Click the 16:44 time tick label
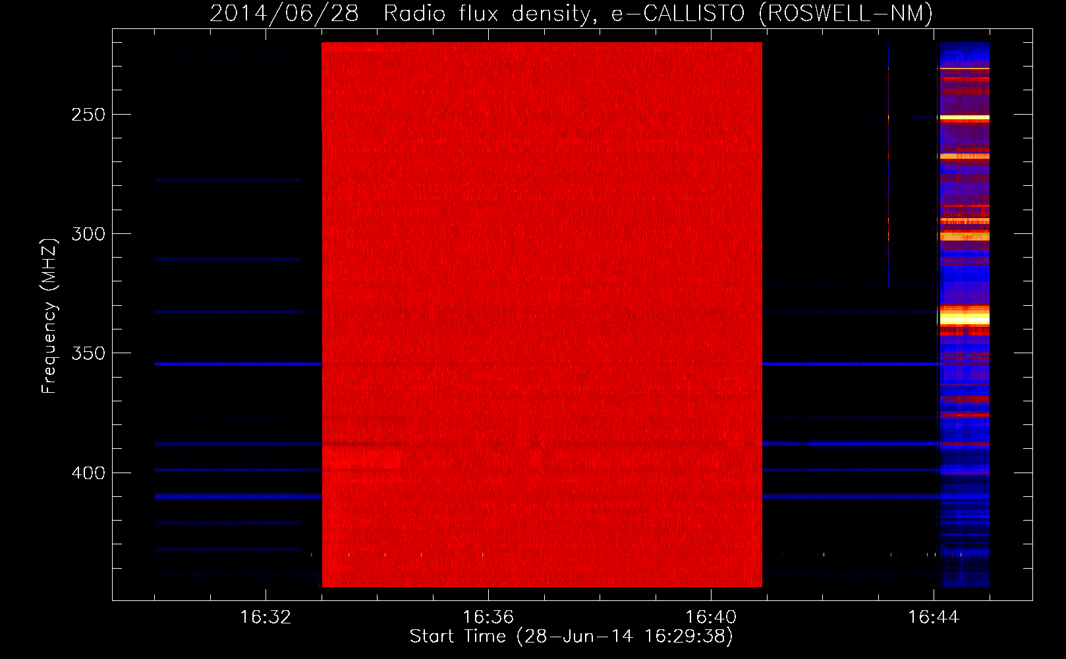Viewport: 1066px width, 659px height. click(934, 617)
